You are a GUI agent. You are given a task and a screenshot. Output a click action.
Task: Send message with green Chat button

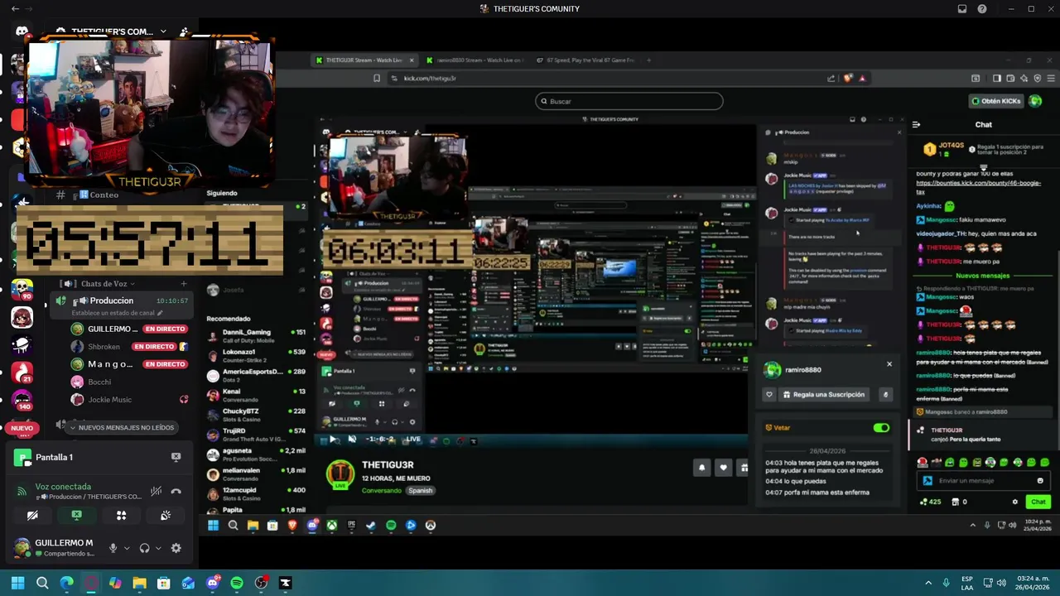(x=1038, y=502)
